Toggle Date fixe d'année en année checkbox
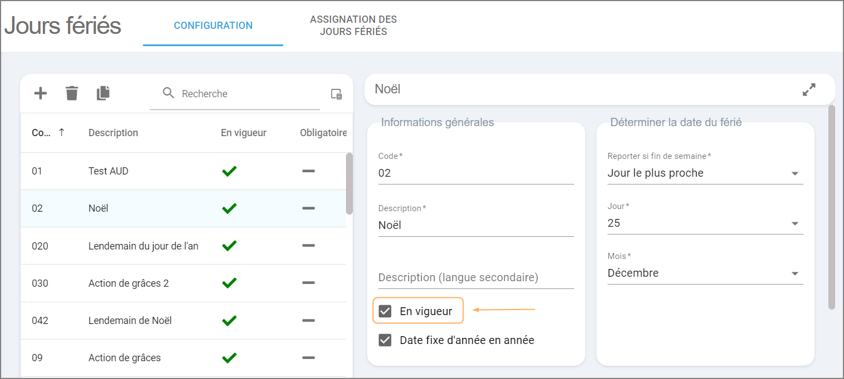Viewport: 844px width, 379px height. [385, 340]
